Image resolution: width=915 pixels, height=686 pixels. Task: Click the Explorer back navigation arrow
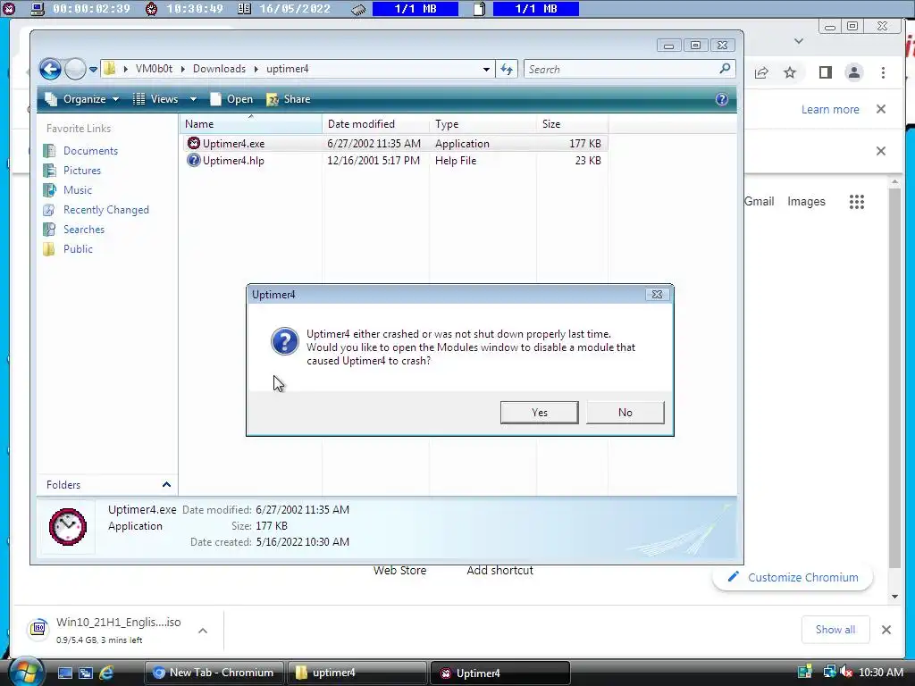(50, 70)
